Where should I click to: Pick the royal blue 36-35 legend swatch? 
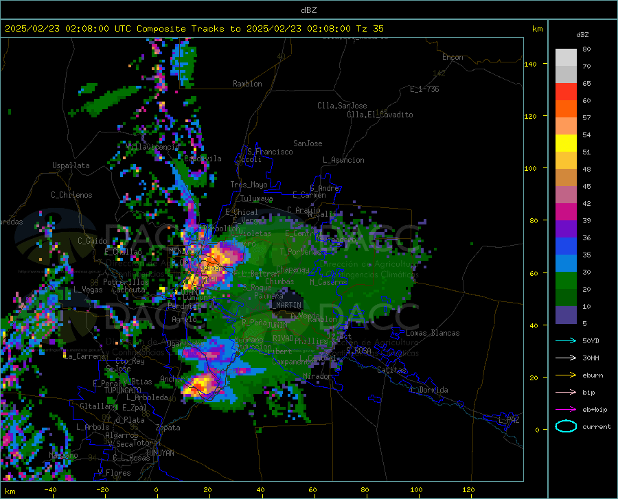click(x=566, y=246)
